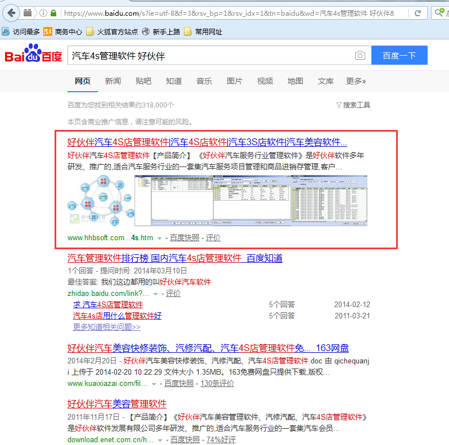Click the 2014-02-12 date text
449x445 pixels.
352,305
